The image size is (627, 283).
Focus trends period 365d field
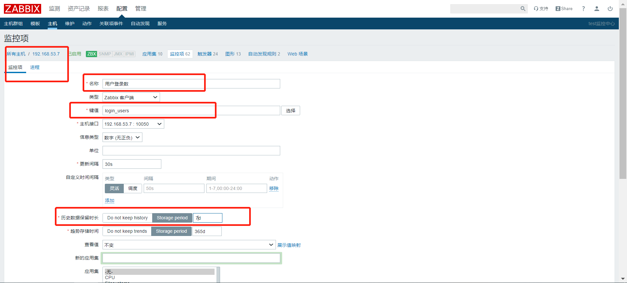(207, 231)
